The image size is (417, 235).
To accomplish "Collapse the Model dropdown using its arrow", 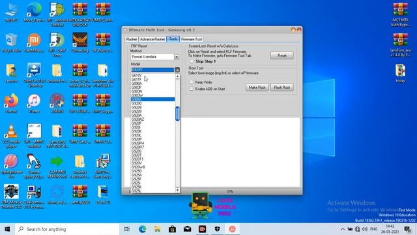I will pos(177,70).
